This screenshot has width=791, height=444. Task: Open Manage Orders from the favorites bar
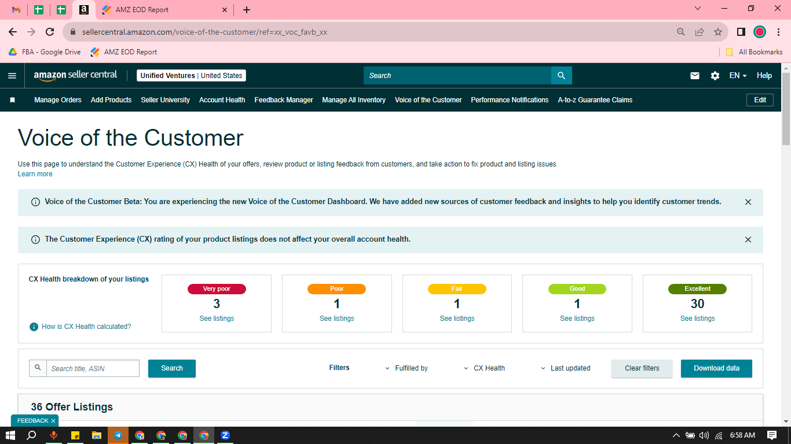click(58, 100)
